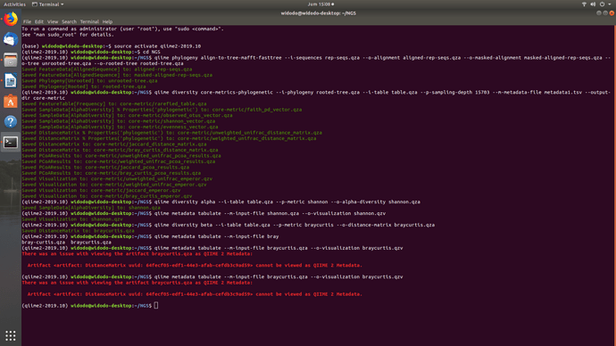Open the Help menu
Viewport: 616px width, 346px height.
(x=107, y=21)
